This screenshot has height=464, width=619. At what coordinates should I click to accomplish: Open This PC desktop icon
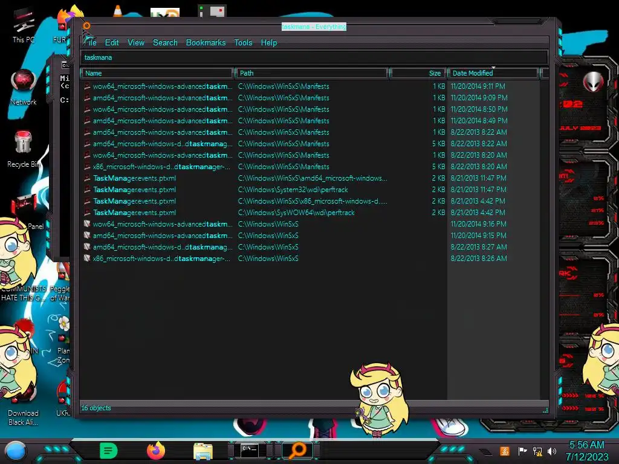[x=24, y=26]
